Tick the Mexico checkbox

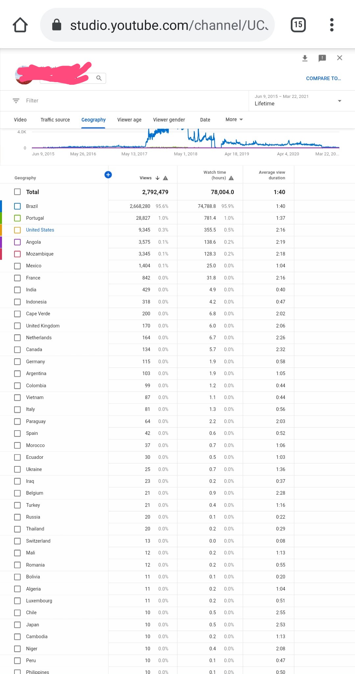(x=17, y=266)
